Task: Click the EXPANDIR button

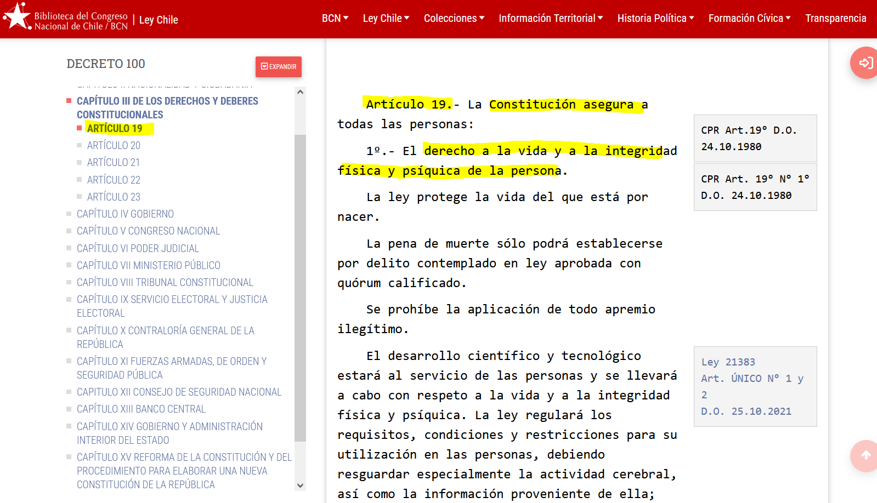Action: [x=279, y=67]
